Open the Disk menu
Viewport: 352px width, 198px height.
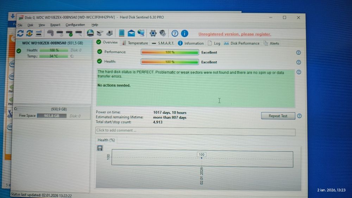click(30, 25)
